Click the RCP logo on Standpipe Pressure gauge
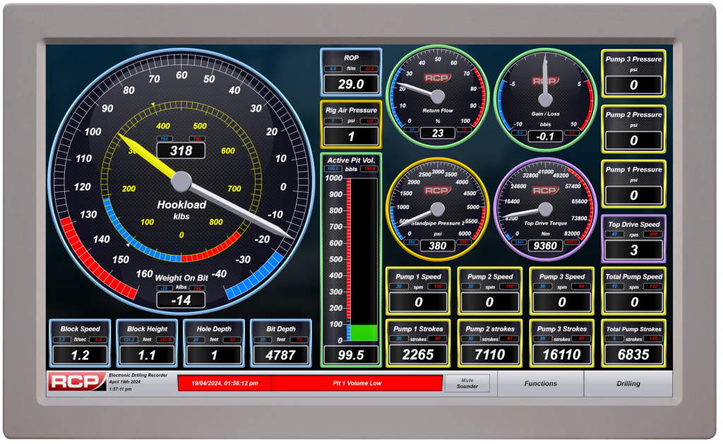The image size is (723, 444). tap(437, 191)
